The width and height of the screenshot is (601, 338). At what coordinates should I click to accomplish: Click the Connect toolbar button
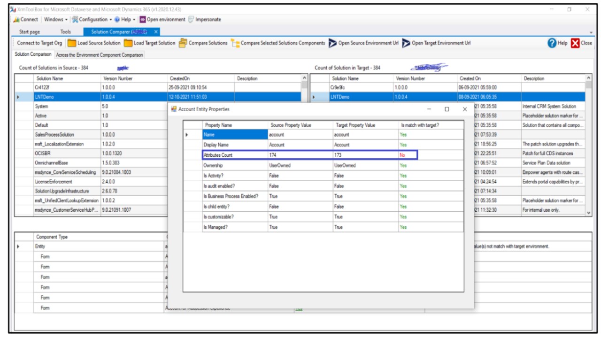pos(26,20)
